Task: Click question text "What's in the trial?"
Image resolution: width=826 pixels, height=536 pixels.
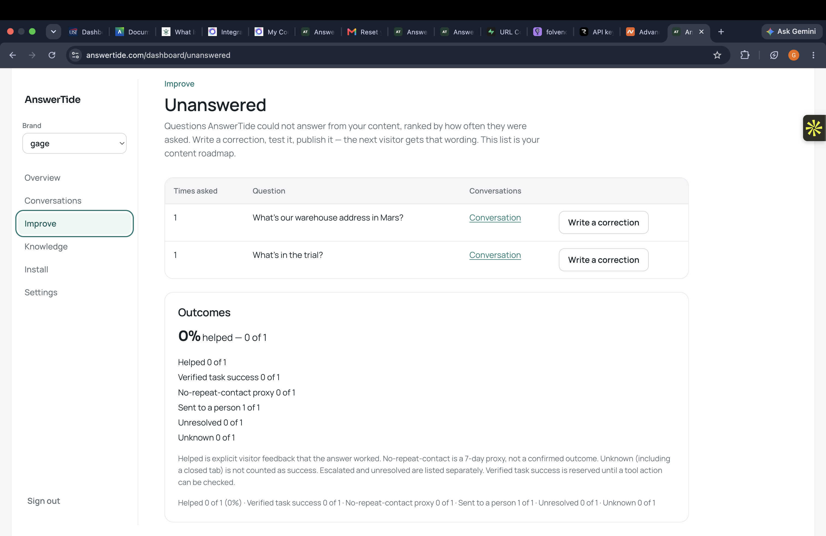Action: pyautogui.click(x=288, y=255)
